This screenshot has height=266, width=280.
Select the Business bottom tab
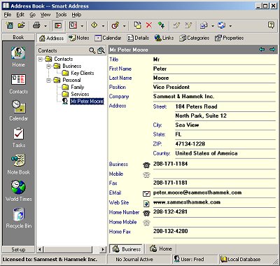126,249
